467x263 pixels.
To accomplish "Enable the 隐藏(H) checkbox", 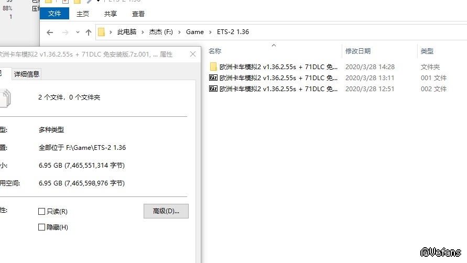I will tap(42, 227).
